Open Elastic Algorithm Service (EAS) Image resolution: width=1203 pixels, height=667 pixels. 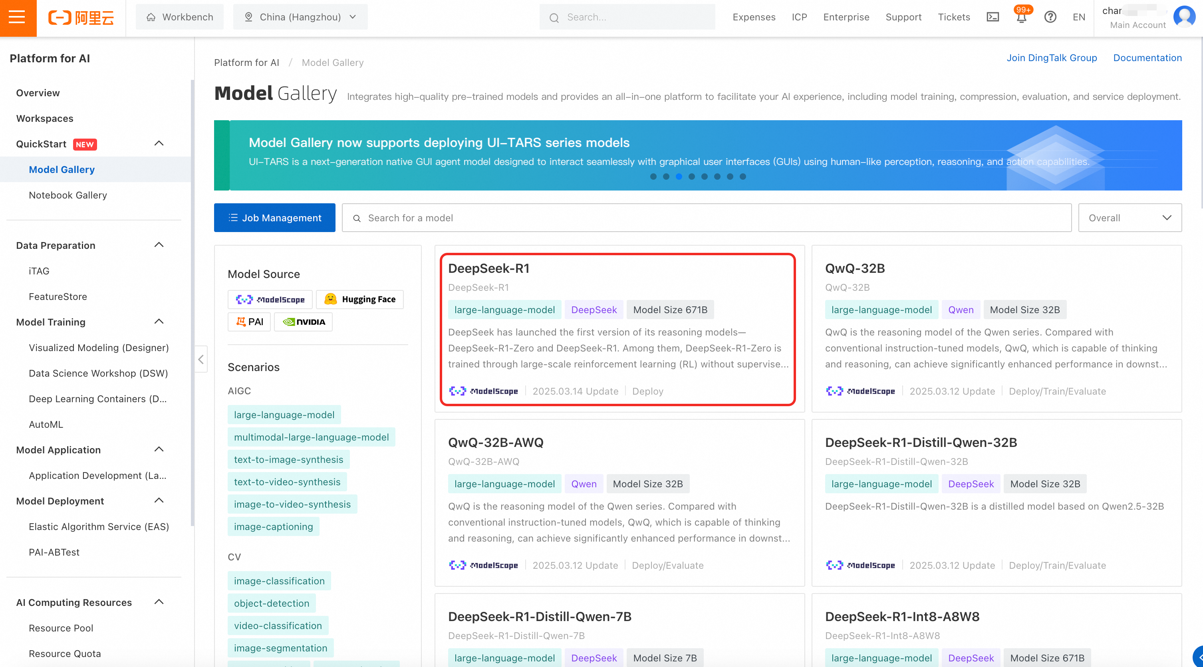point(99,527)
